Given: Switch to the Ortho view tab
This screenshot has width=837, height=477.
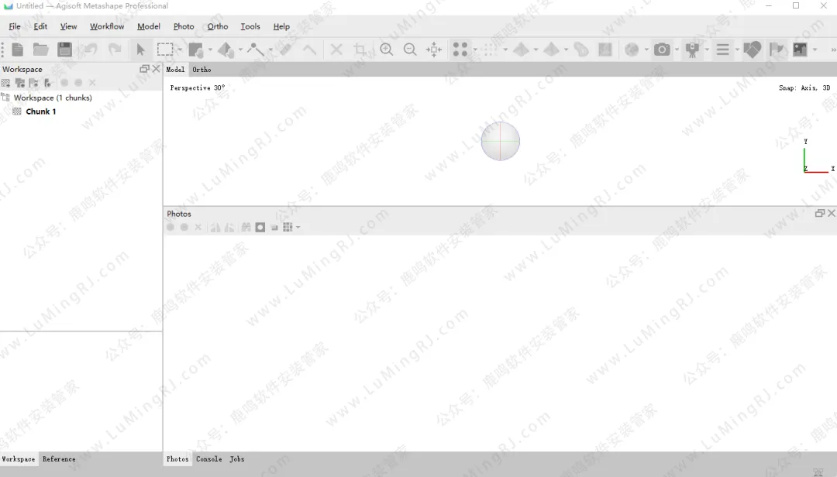Looking at the screenshot, I should (x=201, y=70).
